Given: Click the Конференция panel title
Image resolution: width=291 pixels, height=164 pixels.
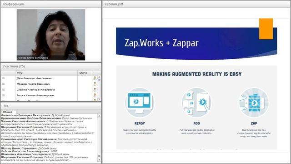Looking at the screenshot, I should (x=13, y=4).
